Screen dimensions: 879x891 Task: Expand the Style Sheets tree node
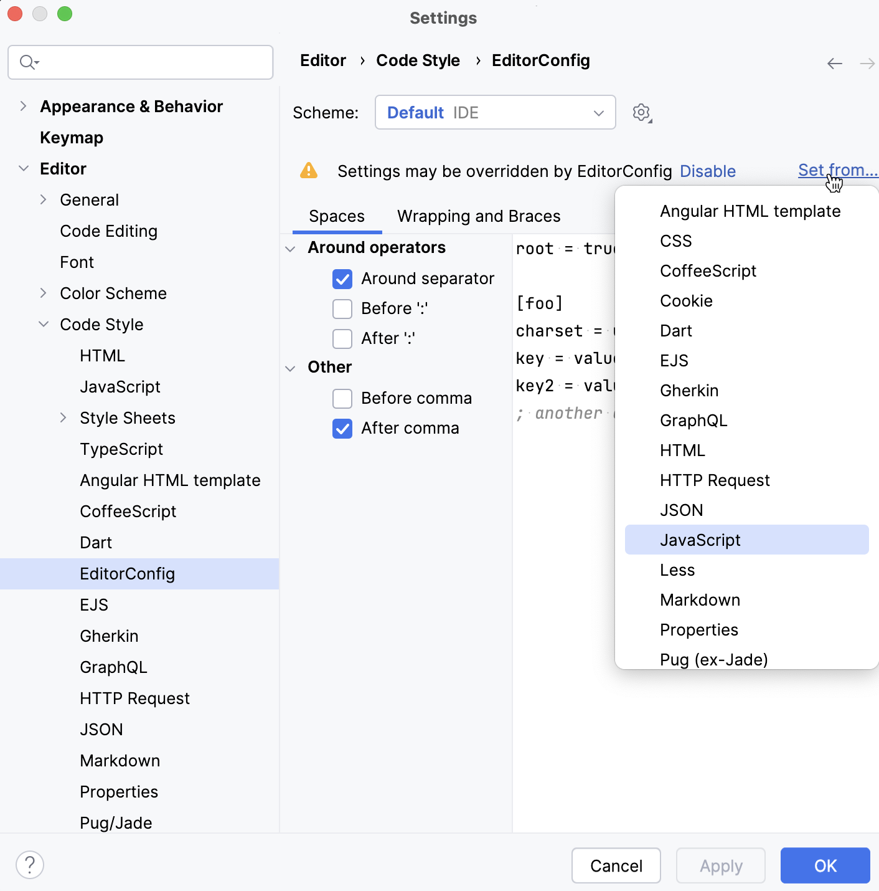coord(63,418)
